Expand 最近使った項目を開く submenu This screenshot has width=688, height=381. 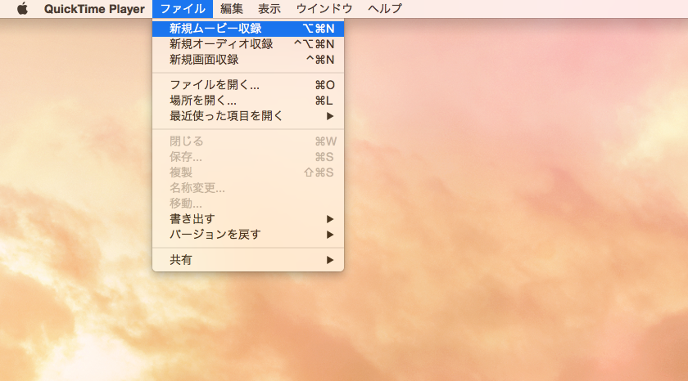click(248, 116)
